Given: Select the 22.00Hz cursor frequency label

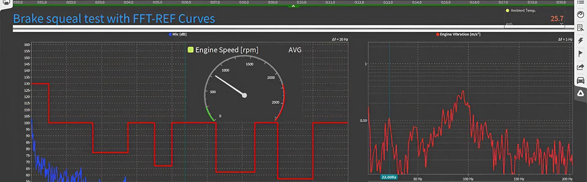Looking at the screenshot, I should click(389, 177).
